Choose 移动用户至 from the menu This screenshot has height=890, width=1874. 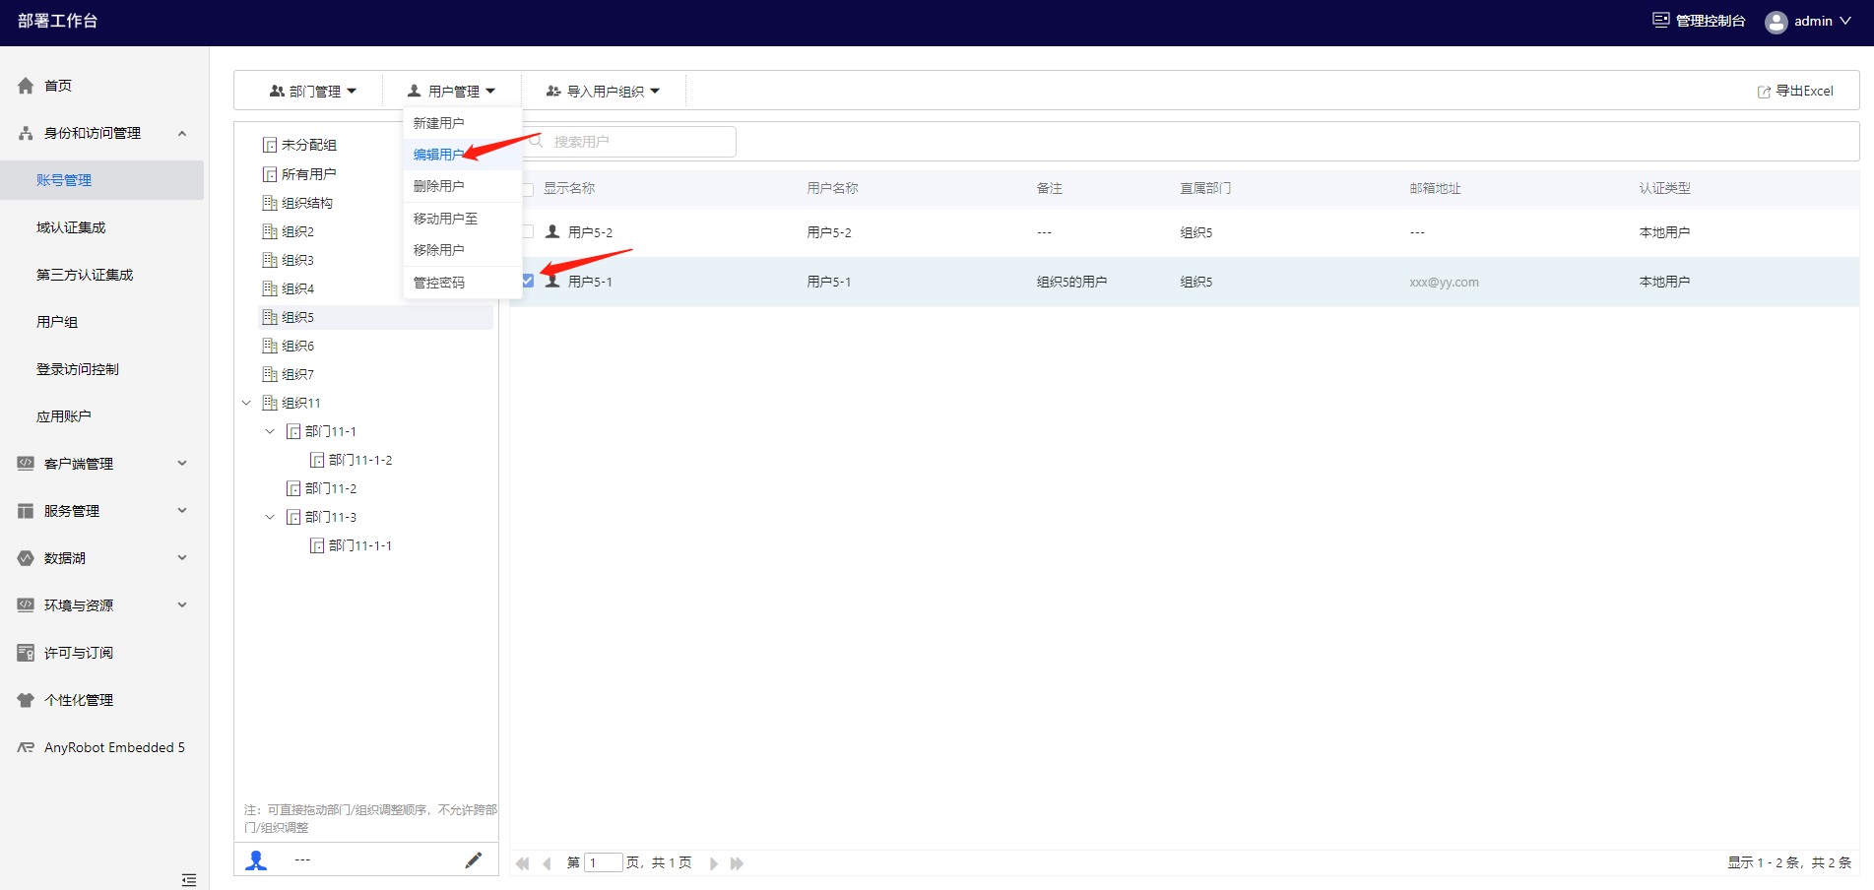[x=463, y=219]
